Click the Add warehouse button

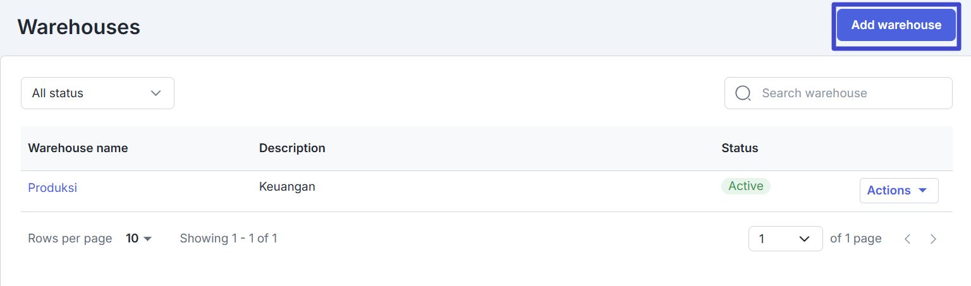pyautogui.click(x=896, y=25)
